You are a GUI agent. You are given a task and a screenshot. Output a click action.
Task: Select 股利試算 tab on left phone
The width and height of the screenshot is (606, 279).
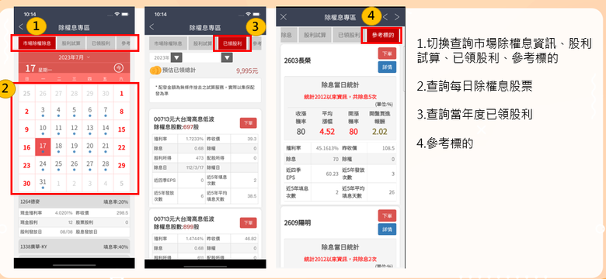click(x=71, y=43)
